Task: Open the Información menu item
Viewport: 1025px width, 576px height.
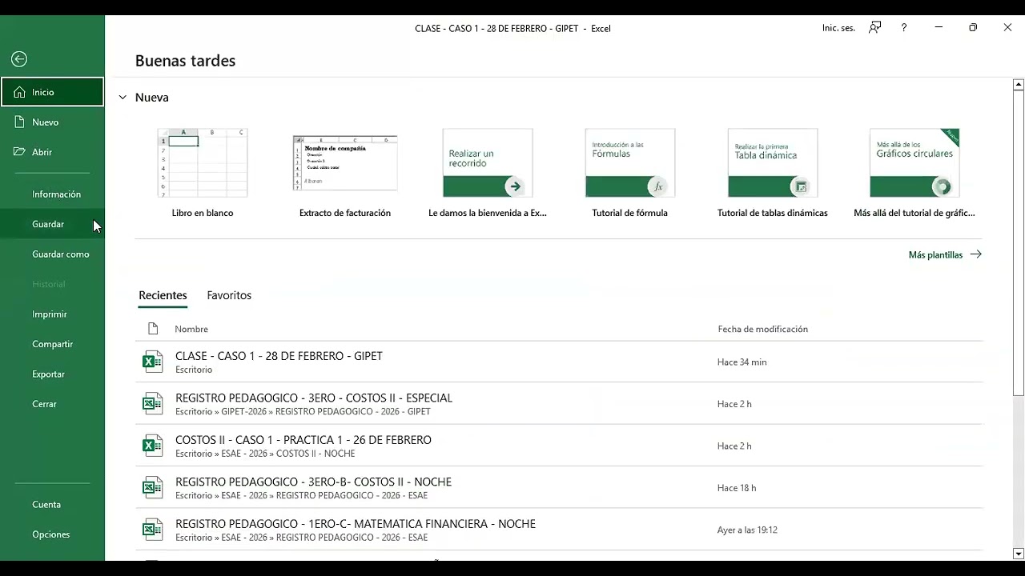Action: (x=56, y=194)
